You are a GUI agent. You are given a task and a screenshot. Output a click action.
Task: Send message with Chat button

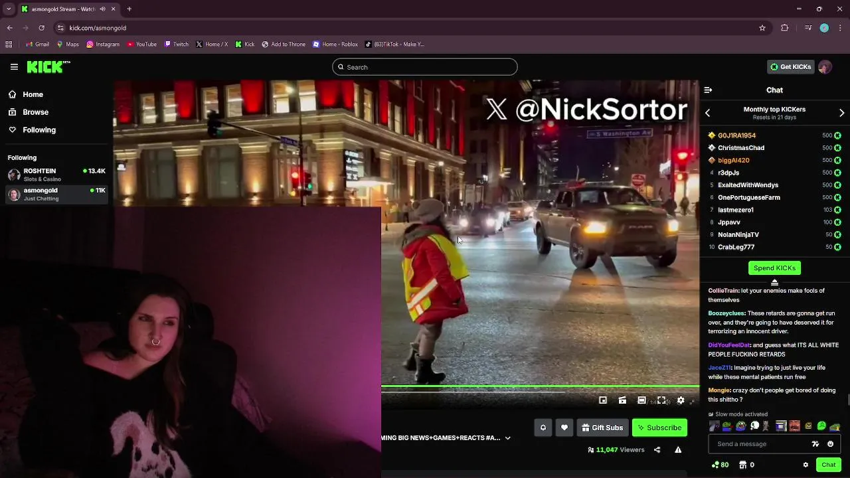point(828,465)
